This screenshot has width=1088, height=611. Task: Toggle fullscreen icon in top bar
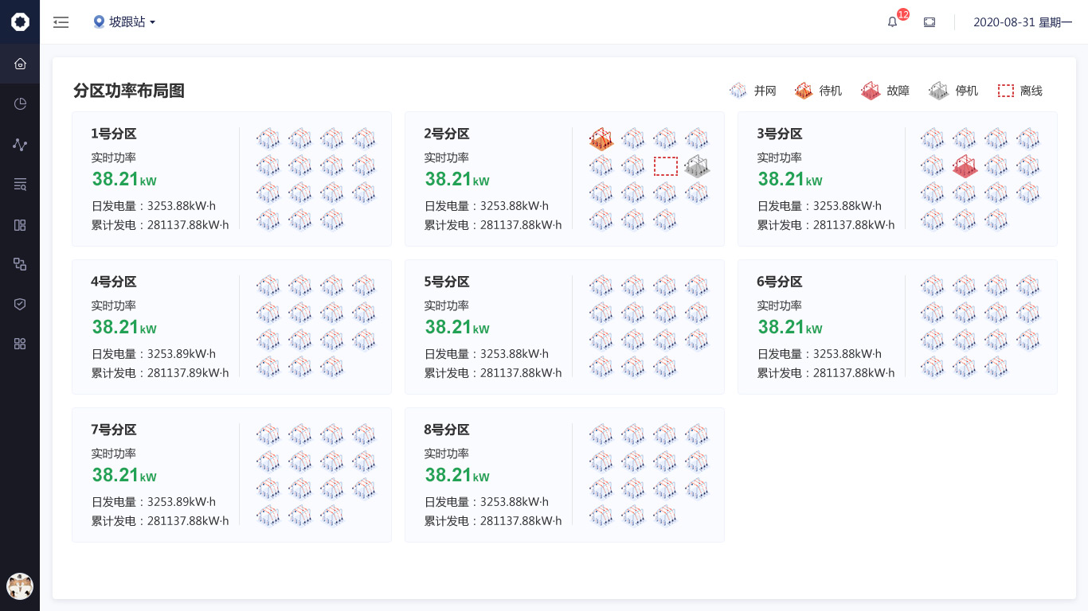[x=929, y=22]
